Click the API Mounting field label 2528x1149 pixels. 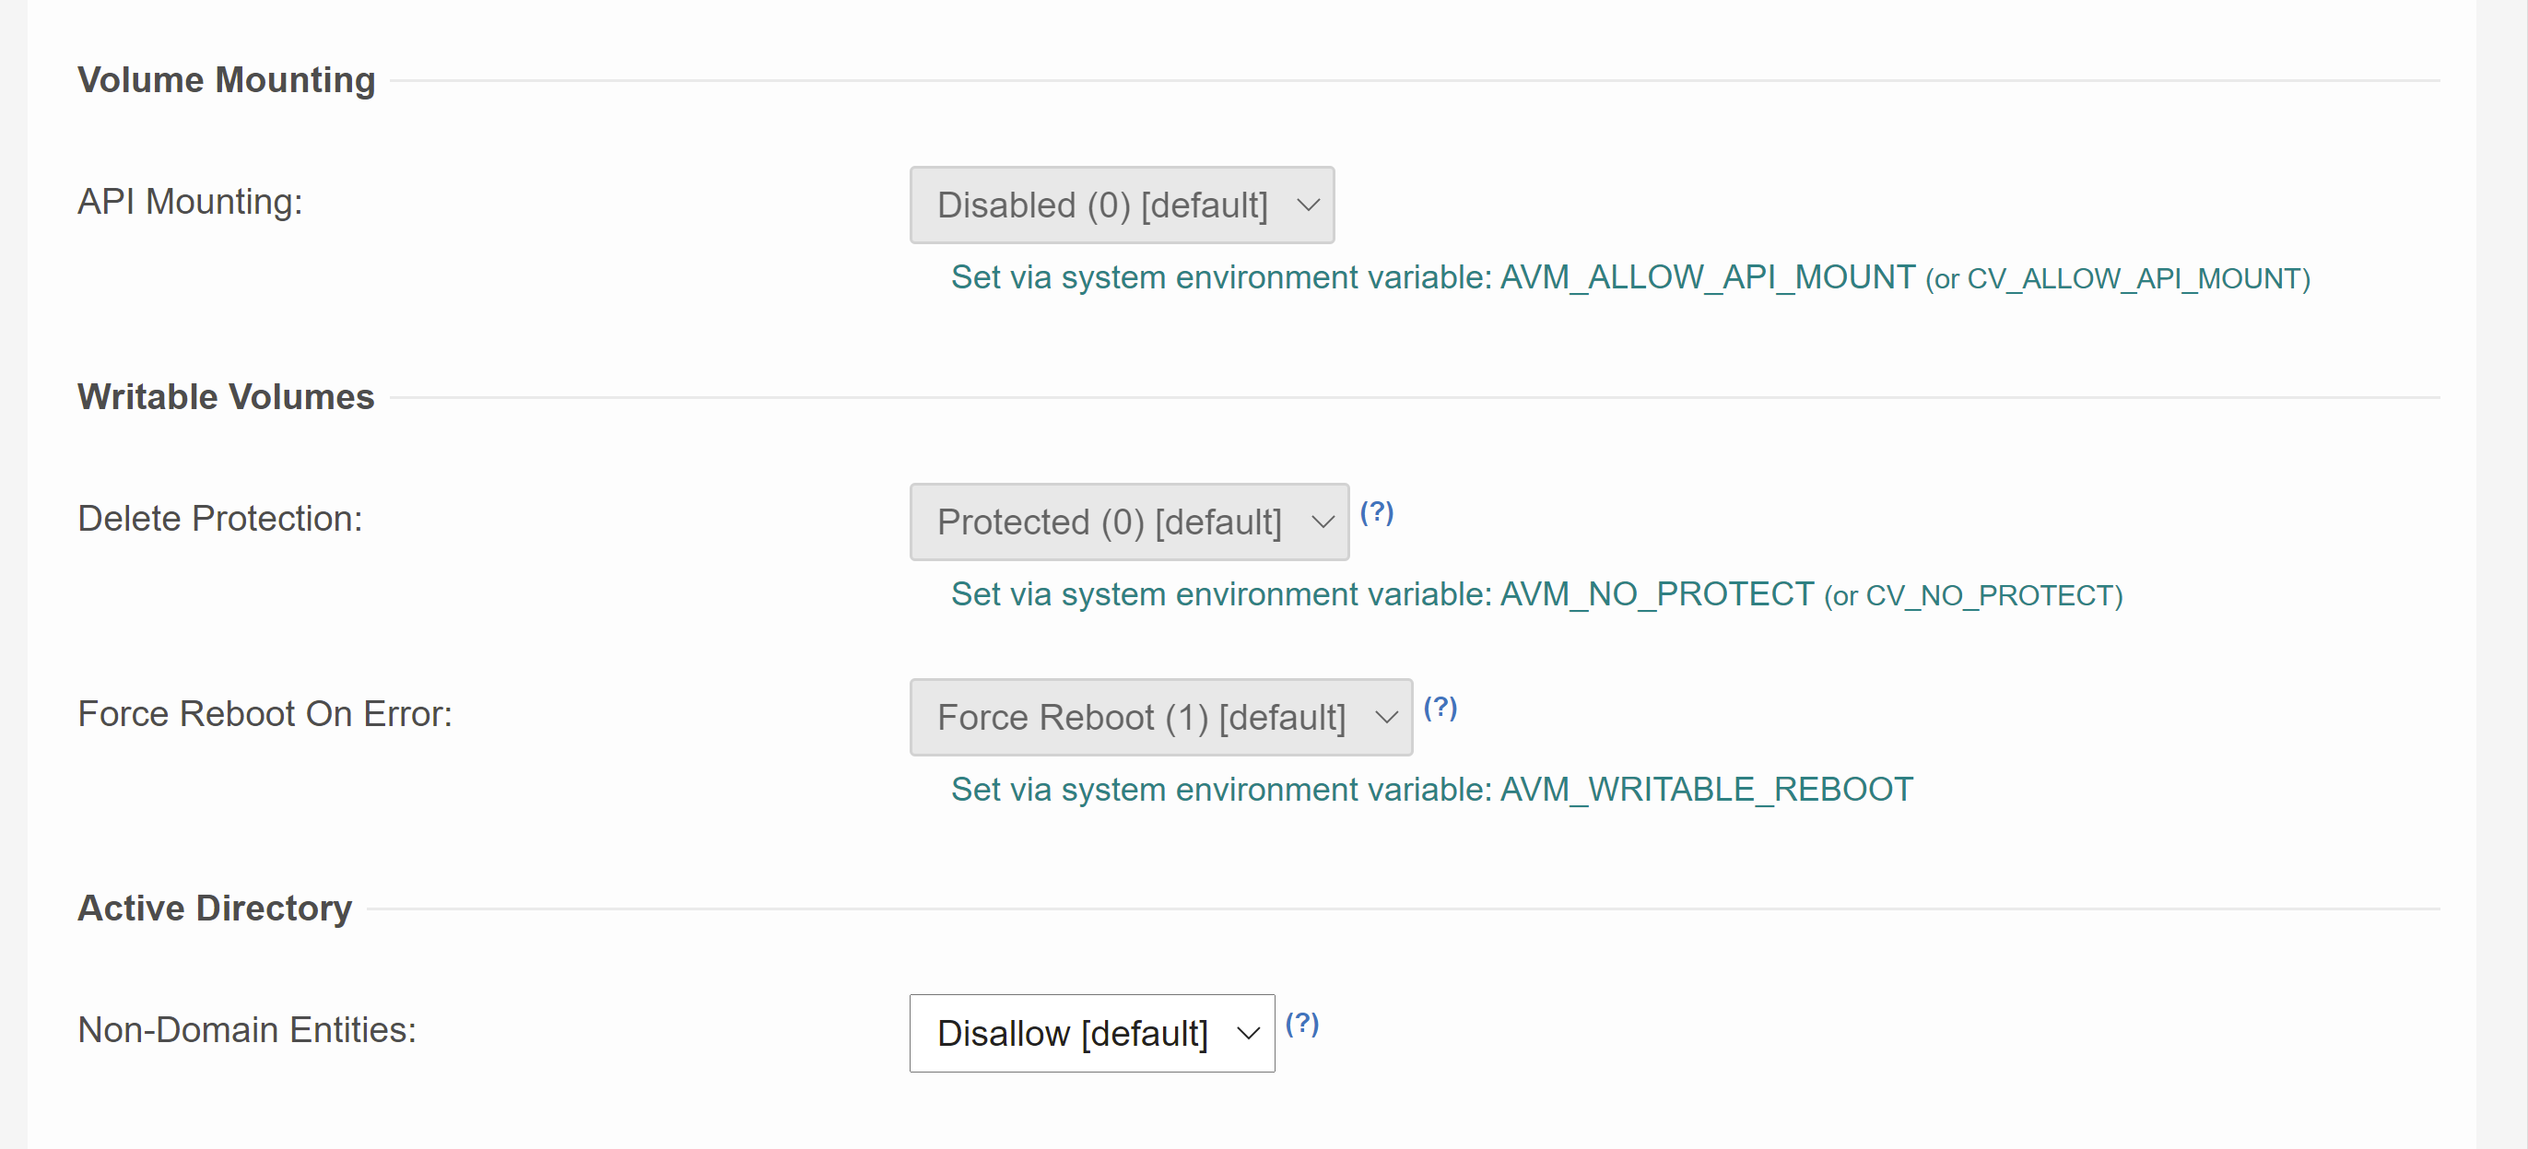[x=191, y=201]
